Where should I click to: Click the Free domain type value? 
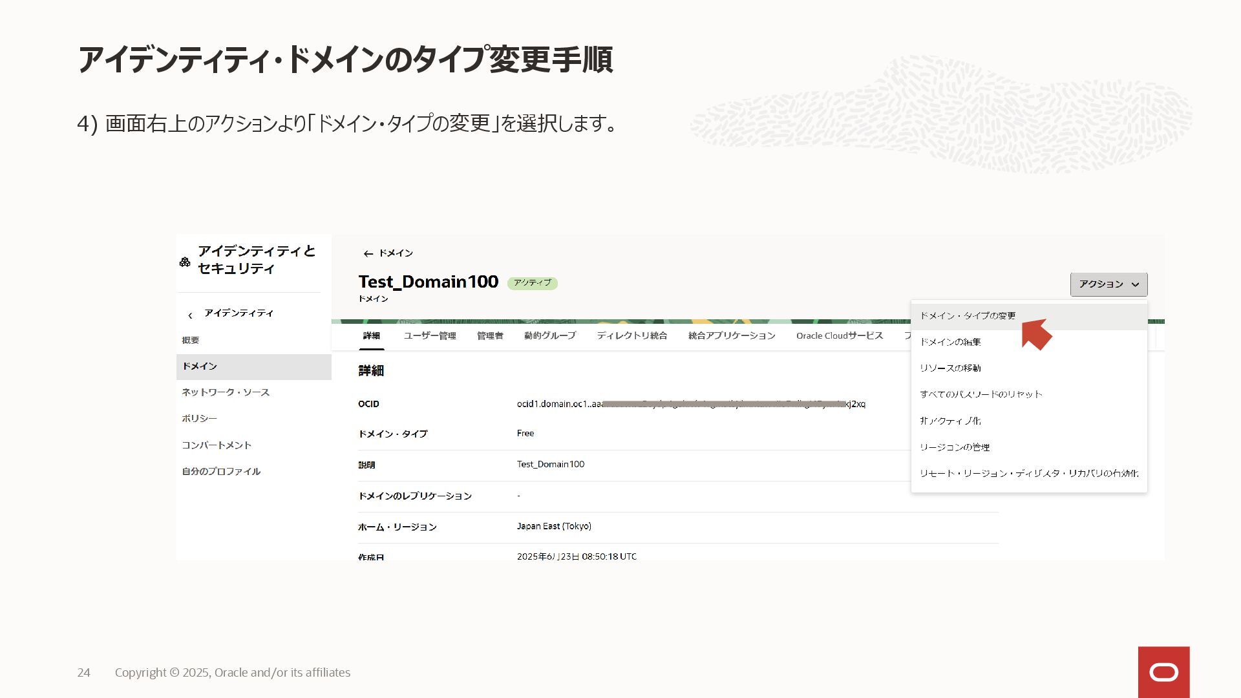click(x=525, y=434)
